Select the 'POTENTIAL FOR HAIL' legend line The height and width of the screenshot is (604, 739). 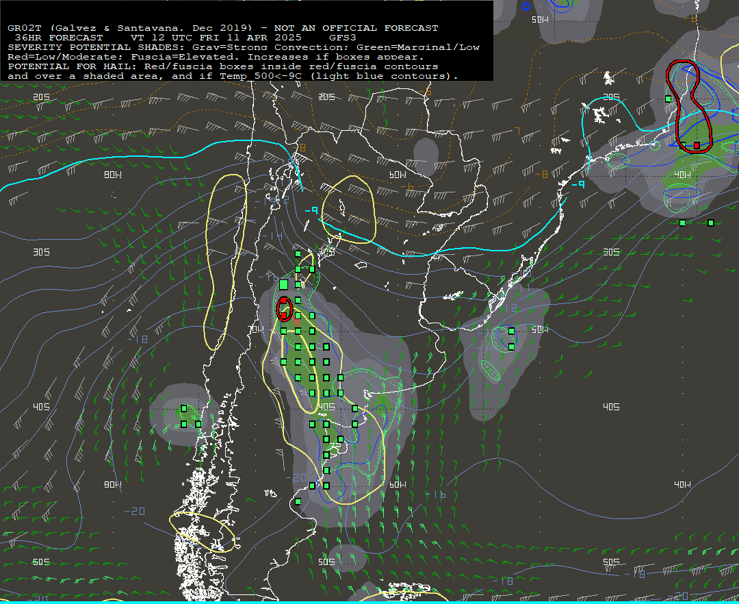tap(223, 66)
